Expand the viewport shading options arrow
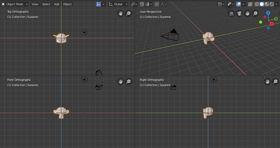 (x=277, y=4)
